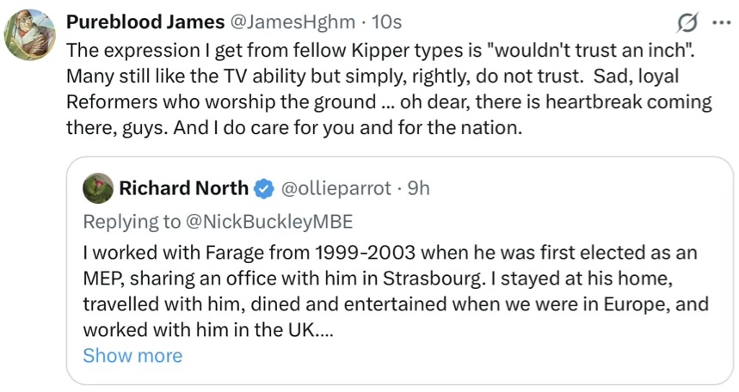The height and width of the screenshot is (392, 739).
Task: Expand the quoted post with Show more
Action: [x=132, y=355]
